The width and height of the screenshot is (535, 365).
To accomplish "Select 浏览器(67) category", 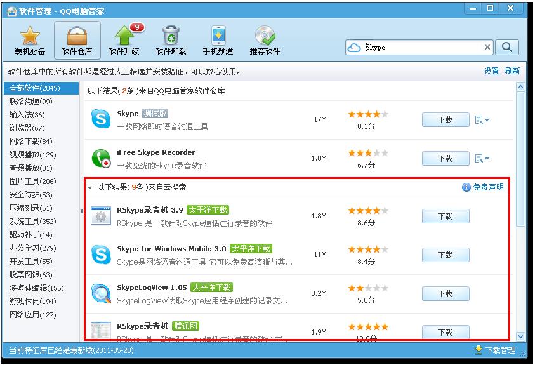I will tap(27, 128).
